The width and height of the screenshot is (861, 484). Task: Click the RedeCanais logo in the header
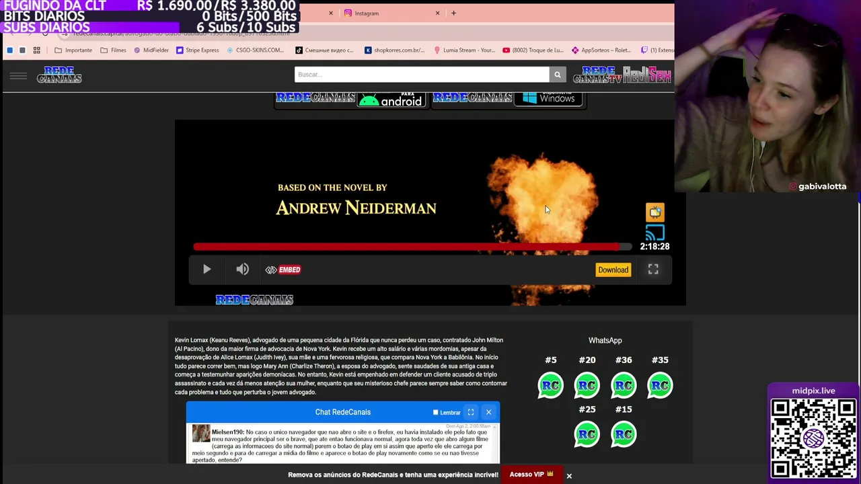pyautogui.click(x=59, y=75)
